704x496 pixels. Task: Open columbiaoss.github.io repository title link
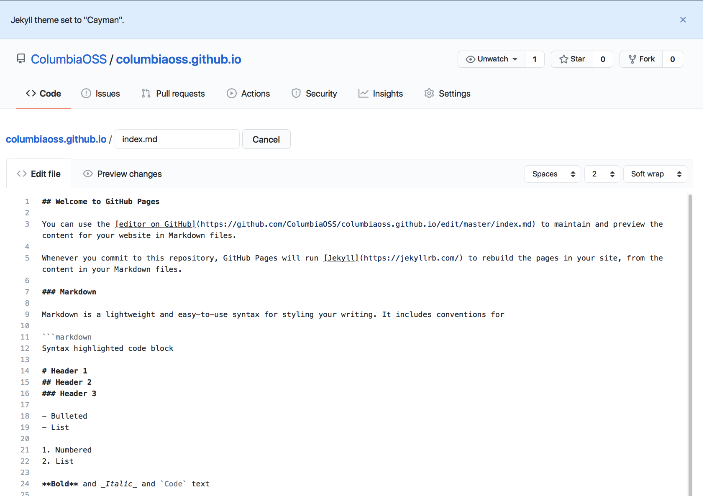click(x=179, y=59)
